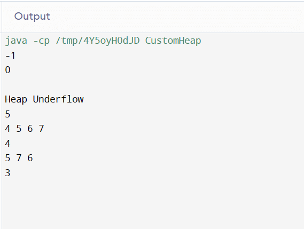Click the 5 7 6 output line

(x=19, y=158)
